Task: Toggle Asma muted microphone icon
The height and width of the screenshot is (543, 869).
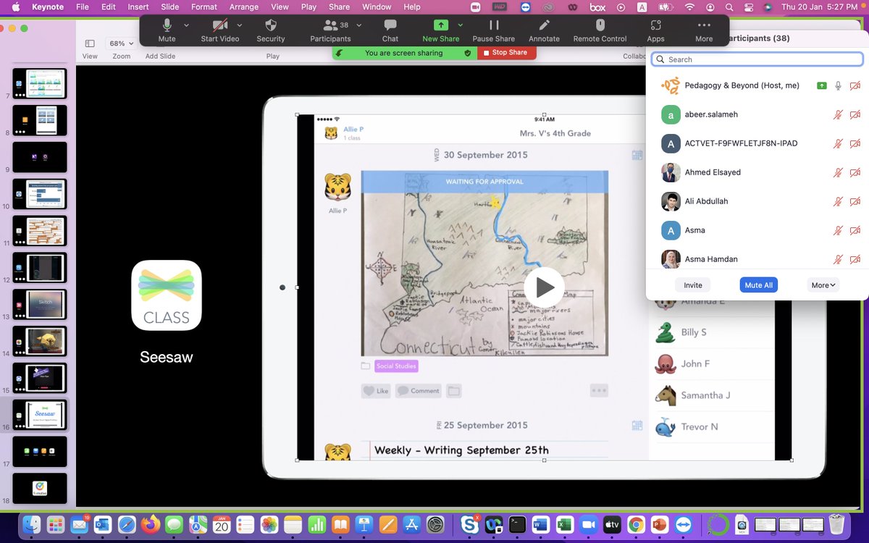Action: point(838,230)
